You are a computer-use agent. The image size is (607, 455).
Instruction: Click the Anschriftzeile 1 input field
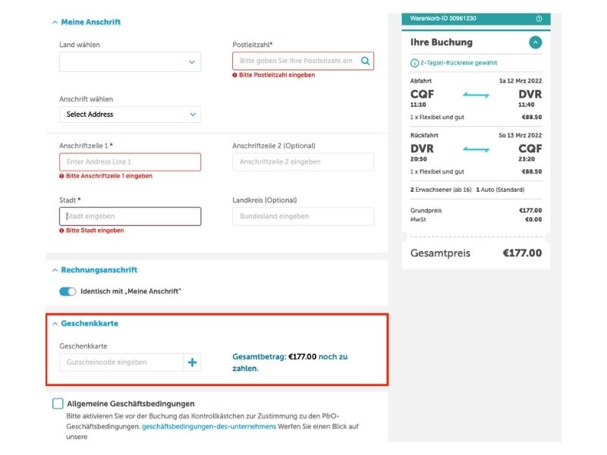pyautogui.click(x=130, y=162)
